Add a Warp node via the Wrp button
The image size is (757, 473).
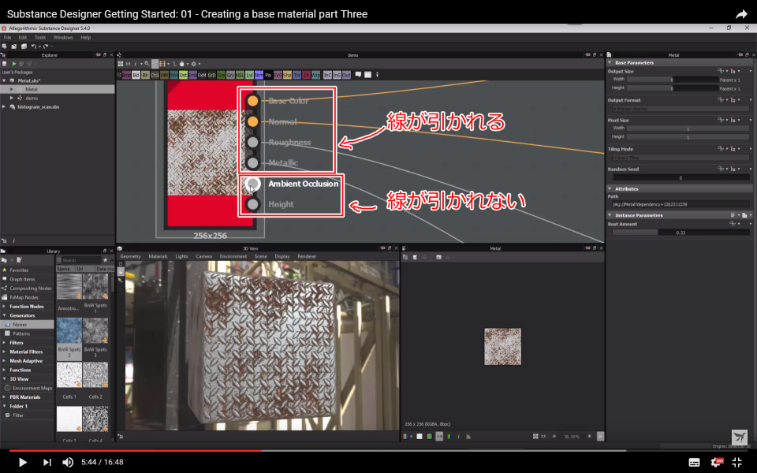point(315,76)
